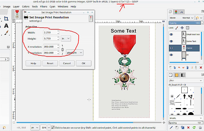204x131 pixels.
Task: Open the blend mode group switcher dropdown
Action: [x=199, y=18]
